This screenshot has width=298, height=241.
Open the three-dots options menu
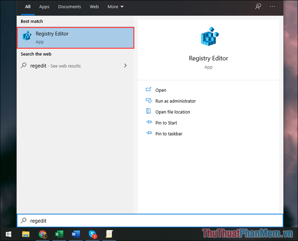[272, 6]
